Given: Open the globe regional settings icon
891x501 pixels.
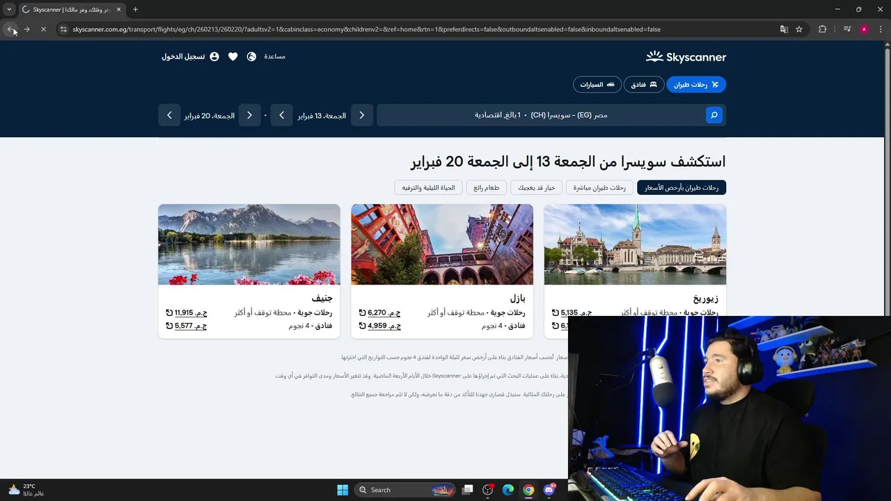Looking at the screenshot, I should [251, 56].
